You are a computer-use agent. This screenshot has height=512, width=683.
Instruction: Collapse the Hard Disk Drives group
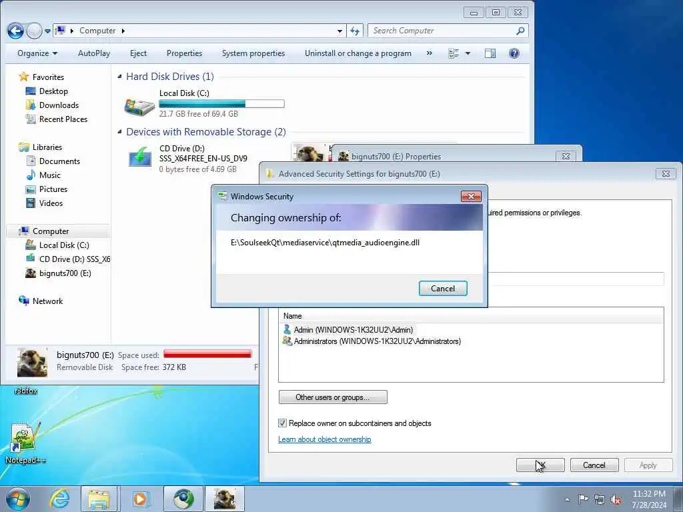pos(120,77)
